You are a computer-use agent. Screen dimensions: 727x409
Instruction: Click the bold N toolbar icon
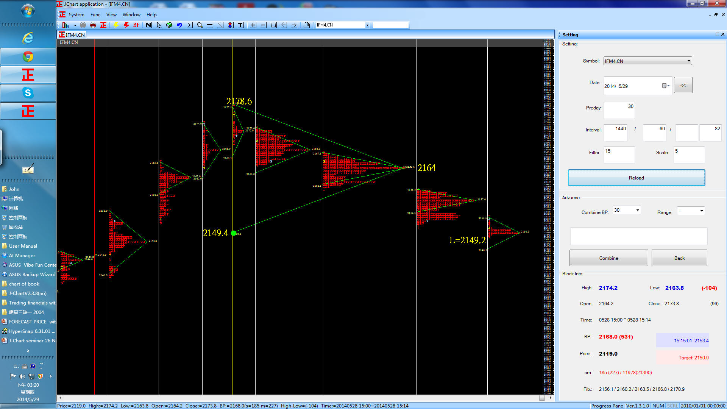click(149, 25)
